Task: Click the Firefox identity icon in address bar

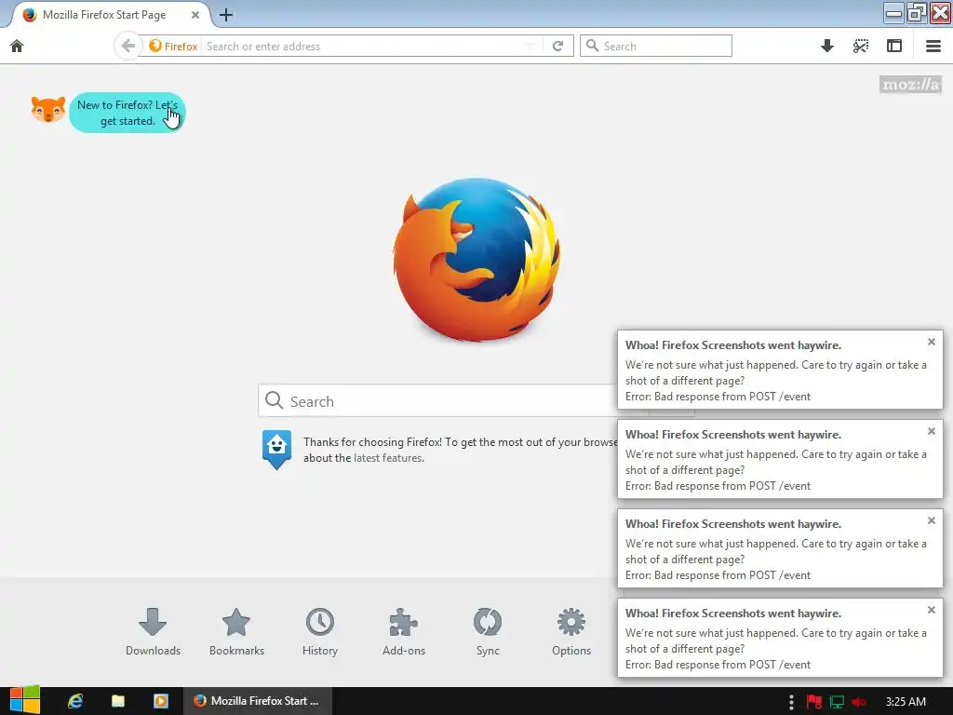Action: click(x=155, y=47)
